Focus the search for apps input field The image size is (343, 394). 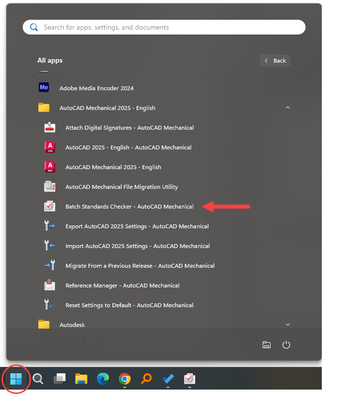click(x=164, y=27)
